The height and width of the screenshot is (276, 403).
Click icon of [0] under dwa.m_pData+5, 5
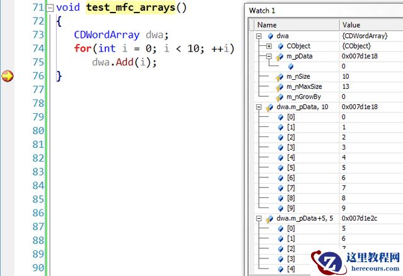click(281, 229)
